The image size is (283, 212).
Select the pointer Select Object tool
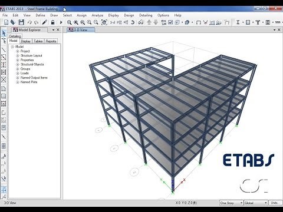coord(4,33)
